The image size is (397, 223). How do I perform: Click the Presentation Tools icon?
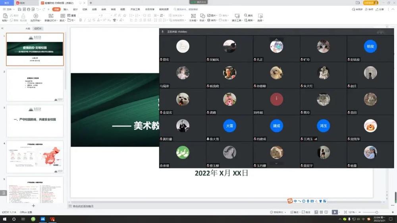click(x=237, y=16)
